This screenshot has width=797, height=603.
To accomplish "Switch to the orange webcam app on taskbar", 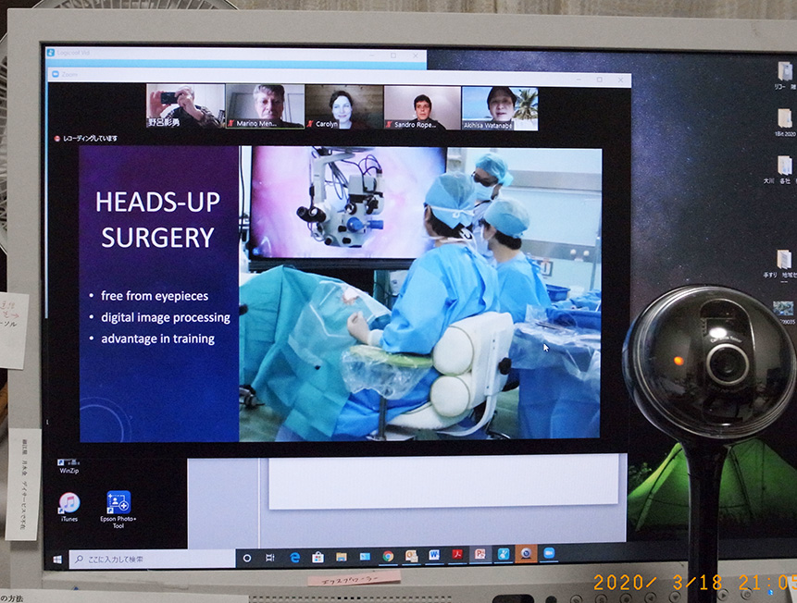I will (x=526, y=554).
